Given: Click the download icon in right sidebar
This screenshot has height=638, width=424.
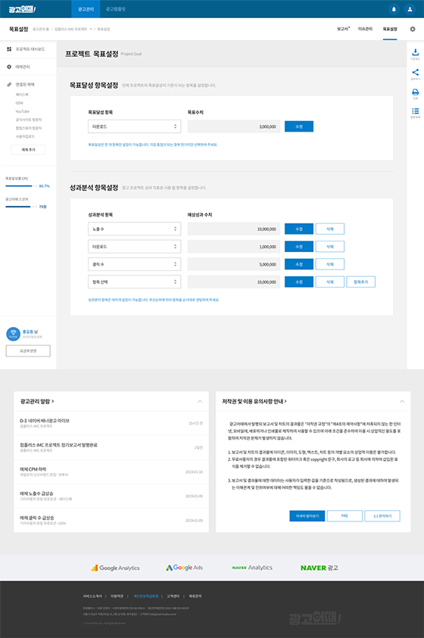Looking at the screenshot, I should click(x=415, y=52).
